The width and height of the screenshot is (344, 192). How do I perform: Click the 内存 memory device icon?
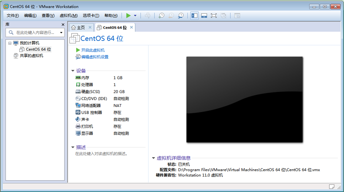click(78, 78)
